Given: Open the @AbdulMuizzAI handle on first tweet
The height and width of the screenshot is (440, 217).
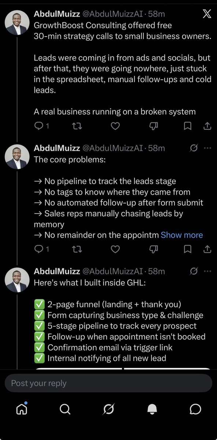Looking at the screenshot, I should click(113, 15).
